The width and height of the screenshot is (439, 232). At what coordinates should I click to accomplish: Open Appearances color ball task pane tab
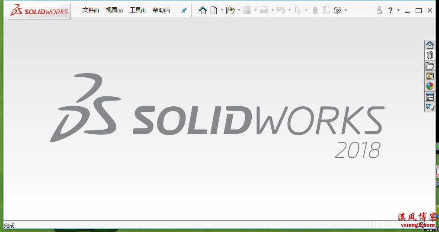click(x=430, y=86)
